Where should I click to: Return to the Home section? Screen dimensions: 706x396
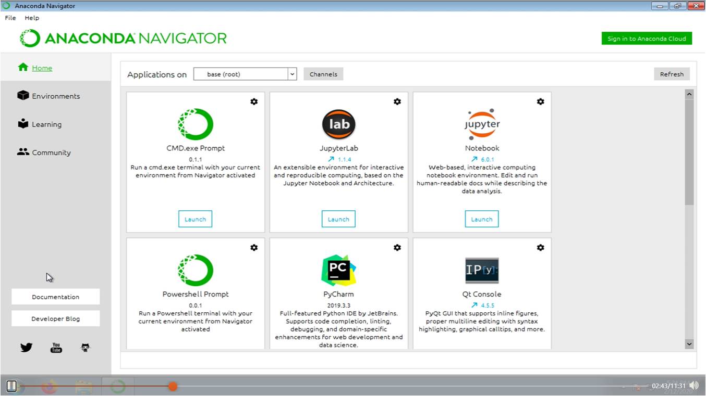pos(42,68)
